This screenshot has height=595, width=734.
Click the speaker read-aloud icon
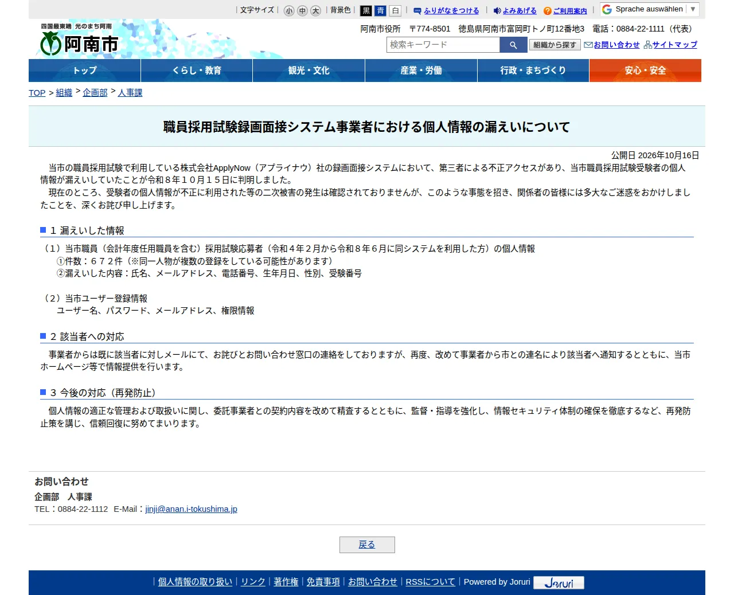pyautogui.click(x=497, y=11)
